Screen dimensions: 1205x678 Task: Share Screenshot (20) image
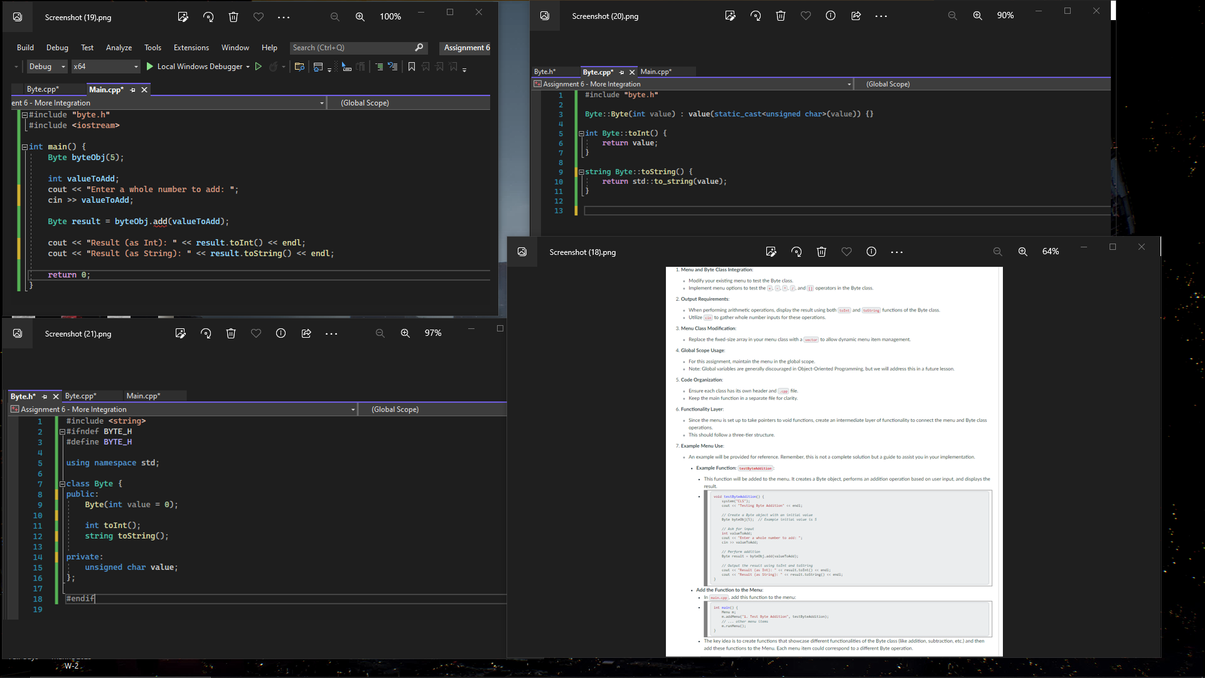[x=855, y=16]
